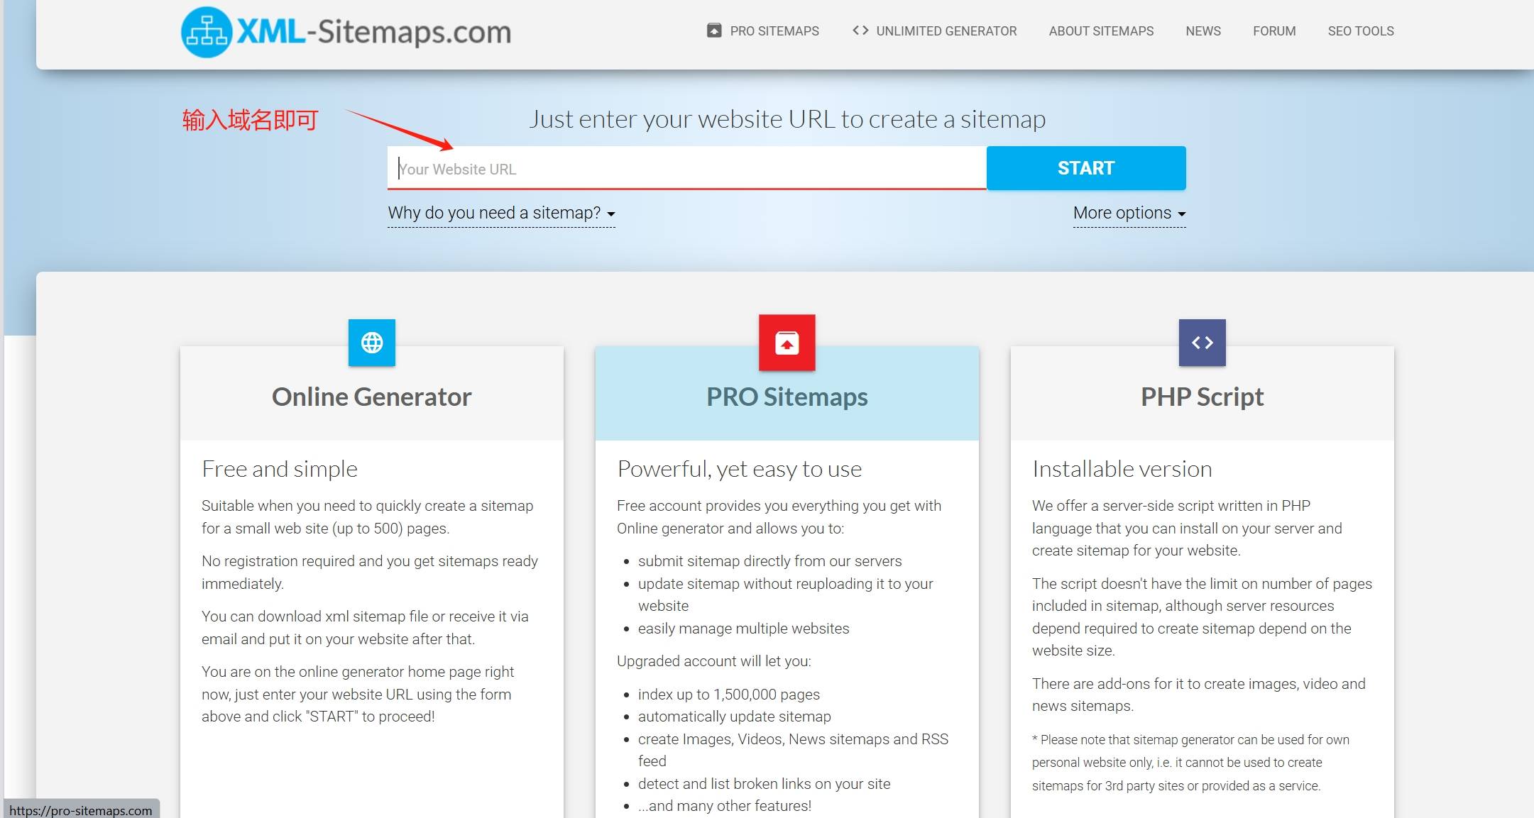Expand Why do you need a sitemap
This screenshot has height=818, width=1534.
[501, 213]
